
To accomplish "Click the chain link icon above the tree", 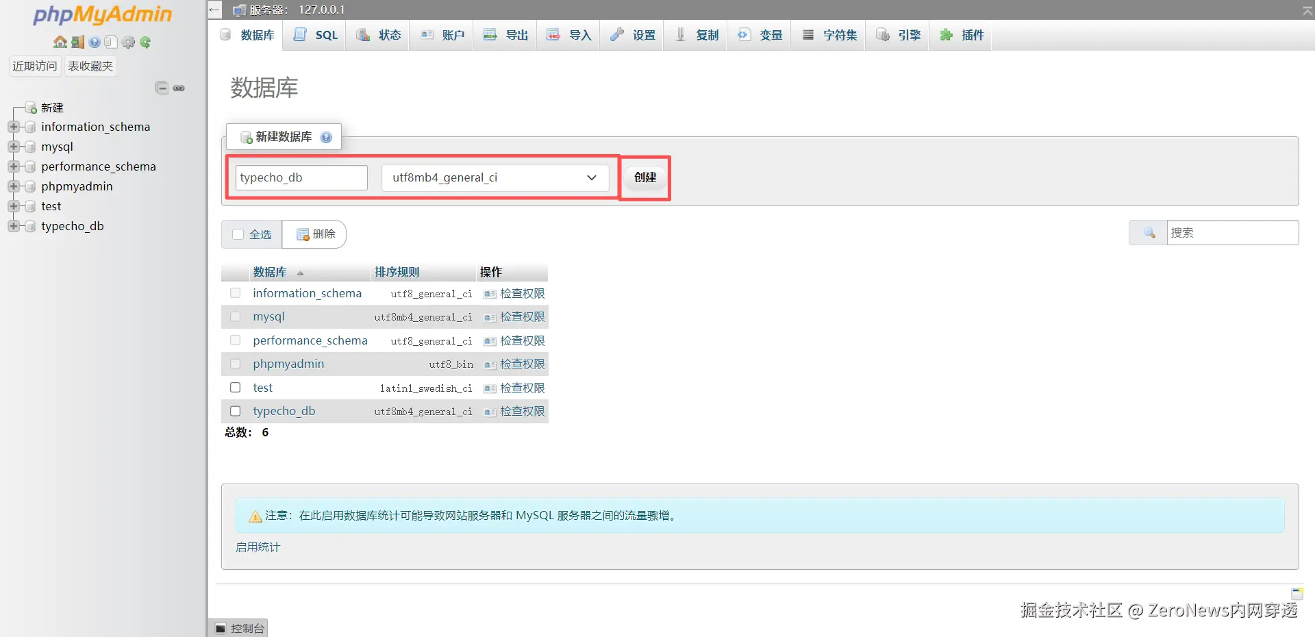I will click(x=179, y=88).
